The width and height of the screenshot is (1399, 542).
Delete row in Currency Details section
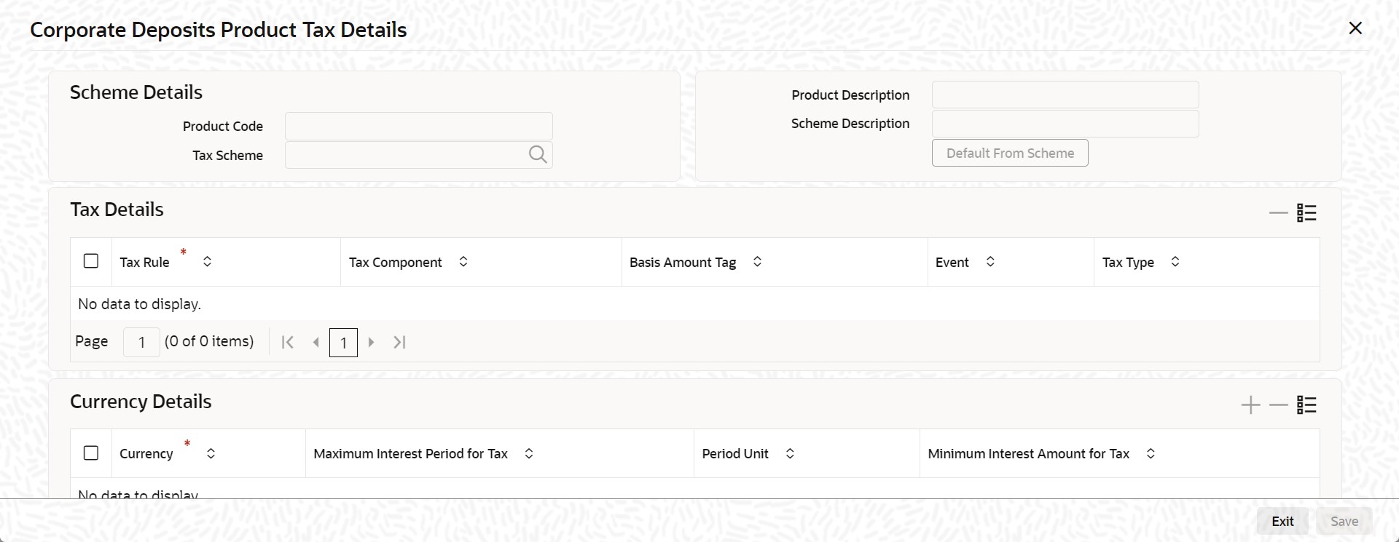tap(1278, 405)
